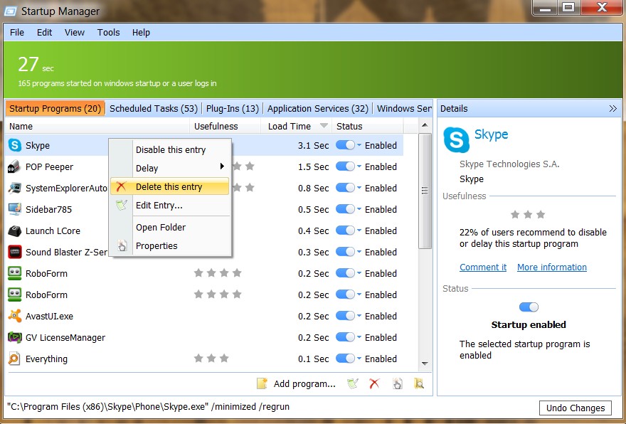The height and width of the screenshot is (424, 626).
Task: Choose Edit Entry... from context menu
Action: [171, 205]
